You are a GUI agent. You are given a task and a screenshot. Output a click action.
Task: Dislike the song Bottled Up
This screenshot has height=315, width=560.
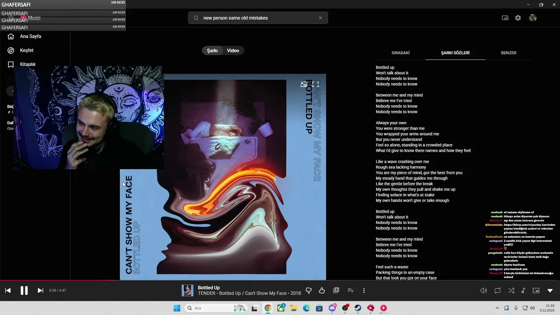pyautogui.click(x=308, y=290)
